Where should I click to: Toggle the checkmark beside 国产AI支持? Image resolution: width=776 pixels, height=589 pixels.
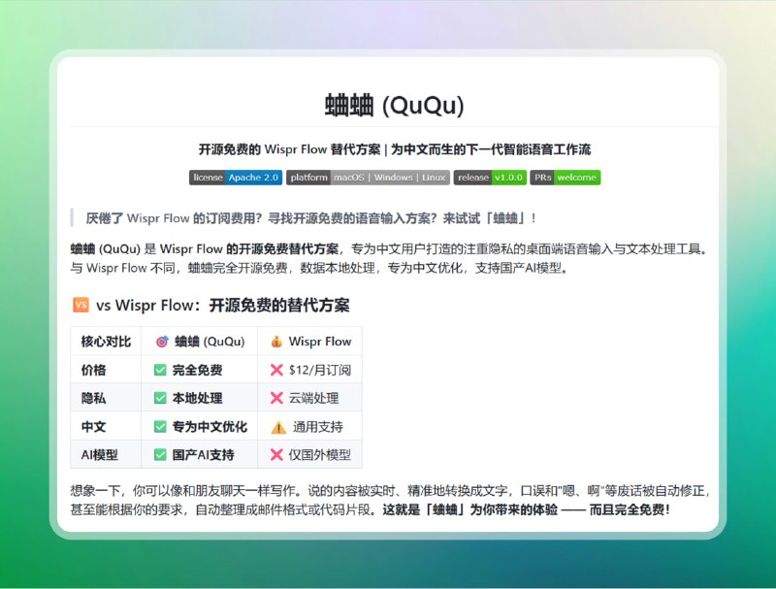click(x=161, y=454)
